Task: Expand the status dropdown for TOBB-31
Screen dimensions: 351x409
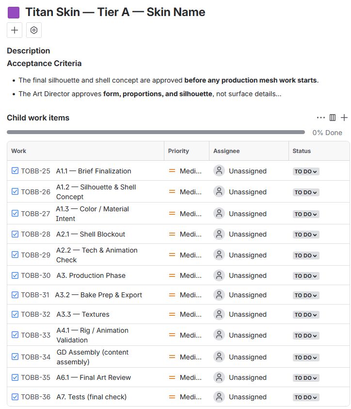Action: click(306, 295)
